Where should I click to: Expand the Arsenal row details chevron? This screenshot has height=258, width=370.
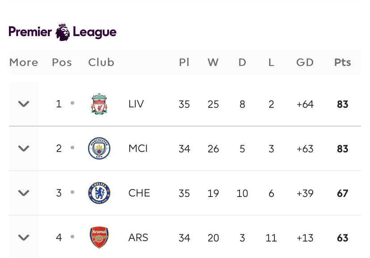click(24, 238)
